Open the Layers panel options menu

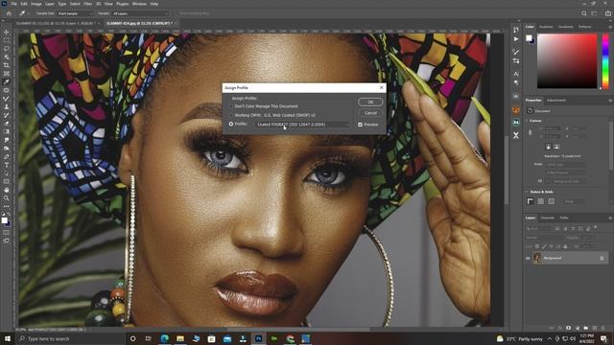610,218
